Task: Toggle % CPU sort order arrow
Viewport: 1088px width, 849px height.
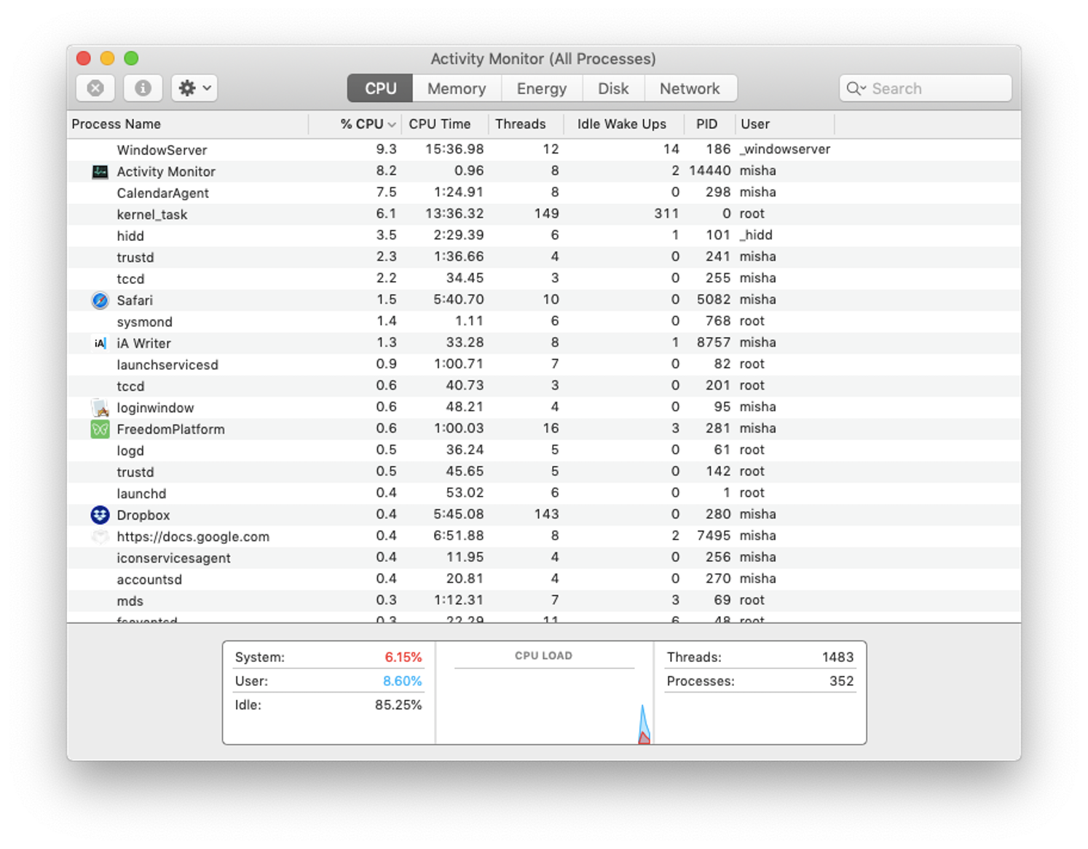Action: click(392, 125)
